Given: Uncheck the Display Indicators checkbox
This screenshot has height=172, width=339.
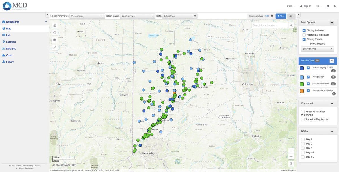Looking at the screenshot, I should [x=304, y=30].
